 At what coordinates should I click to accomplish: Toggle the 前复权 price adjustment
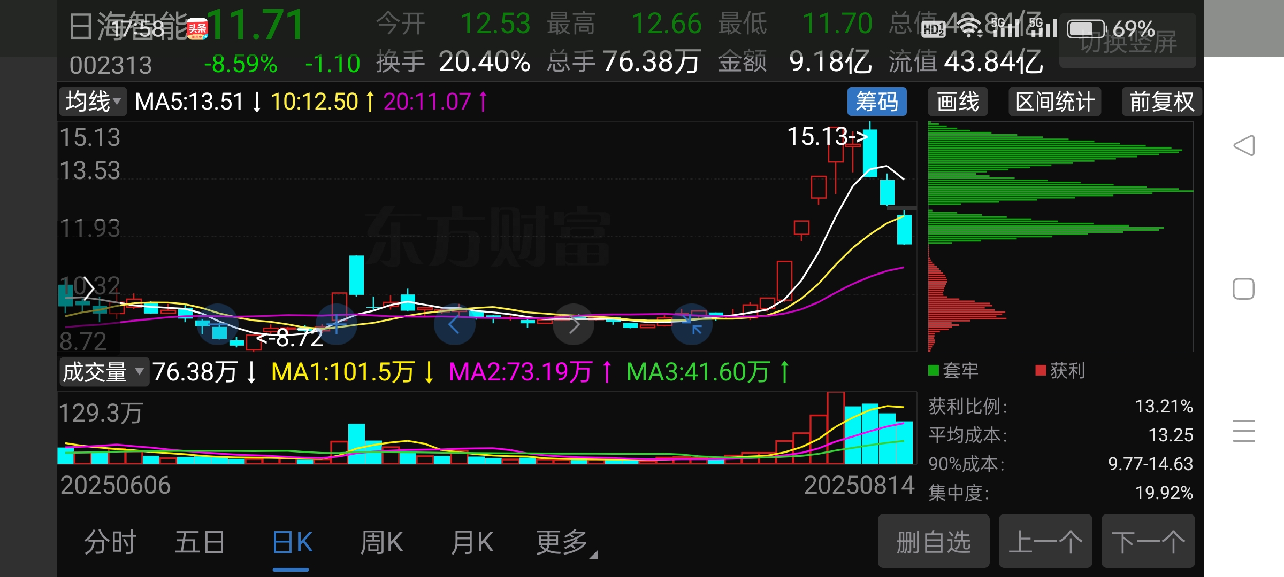1162,102
